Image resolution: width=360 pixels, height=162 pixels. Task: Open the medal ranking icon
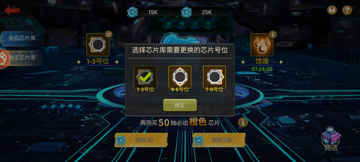tap(332, 10)
